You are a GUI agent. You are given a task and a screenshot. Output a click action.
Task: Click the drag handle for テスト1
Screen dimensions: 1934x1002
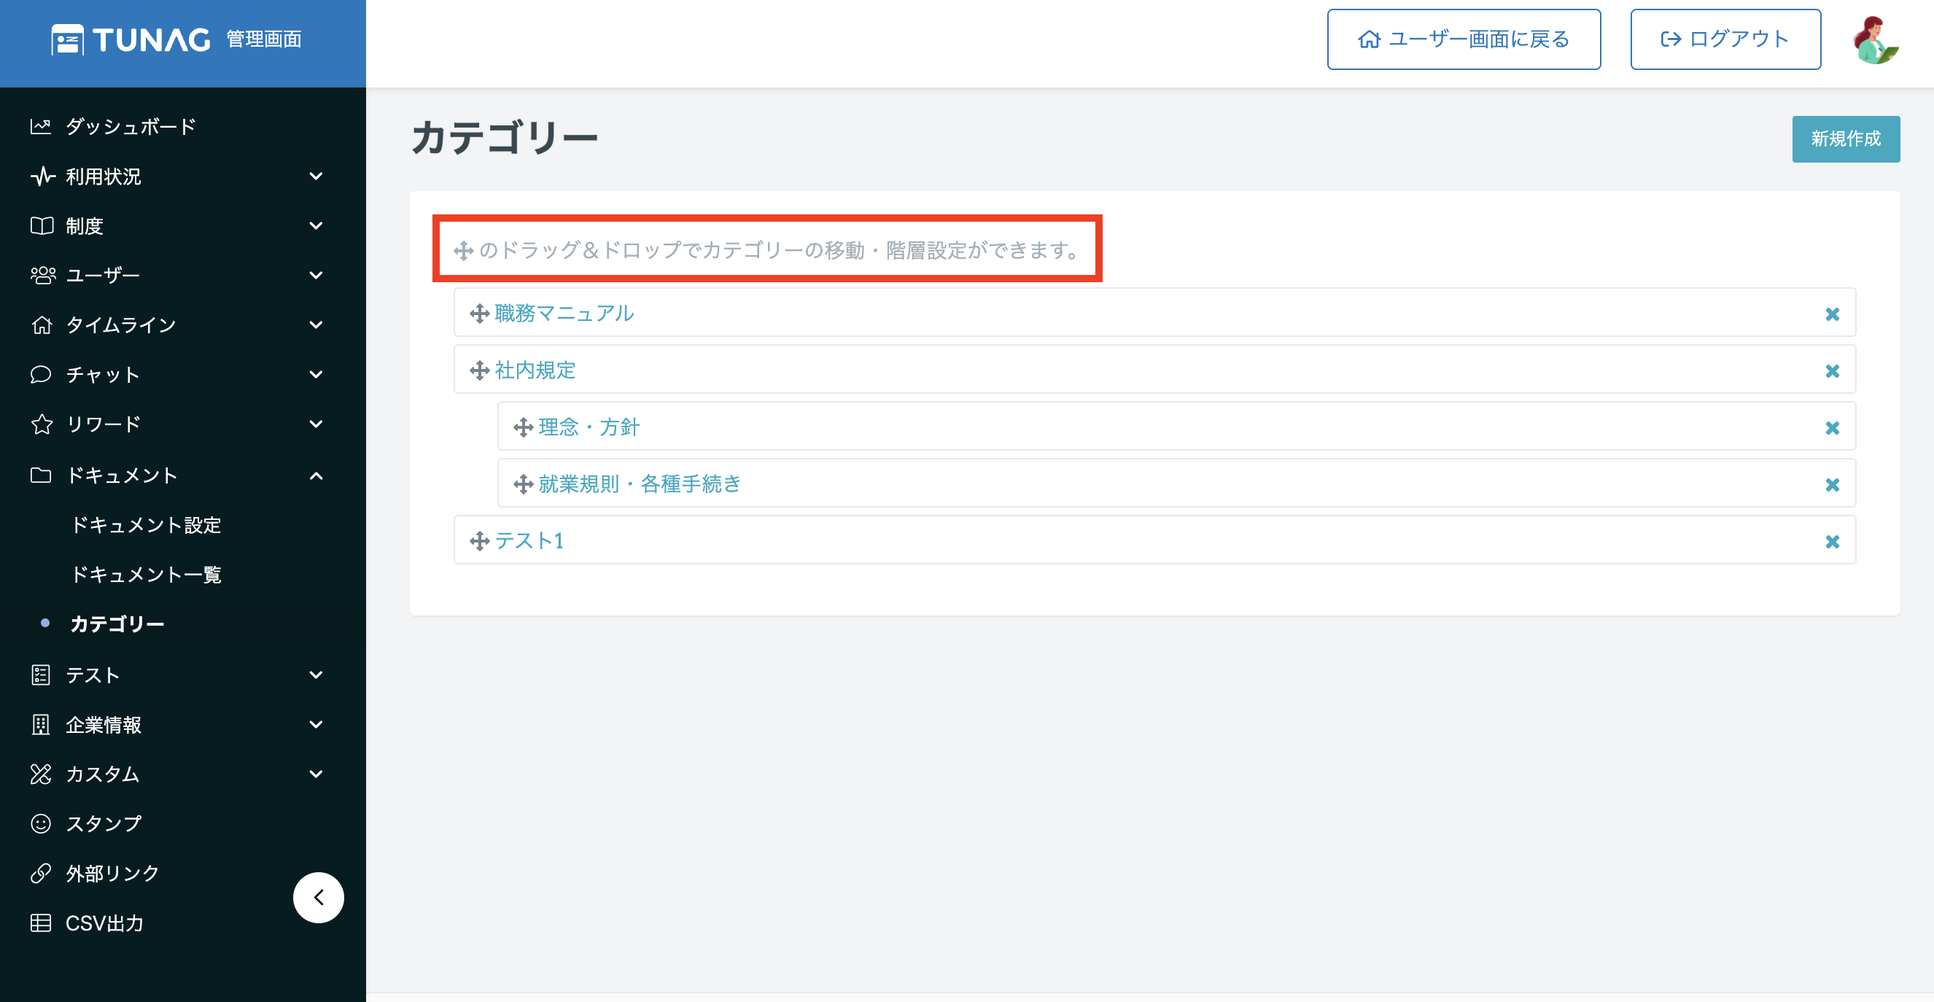480,541
